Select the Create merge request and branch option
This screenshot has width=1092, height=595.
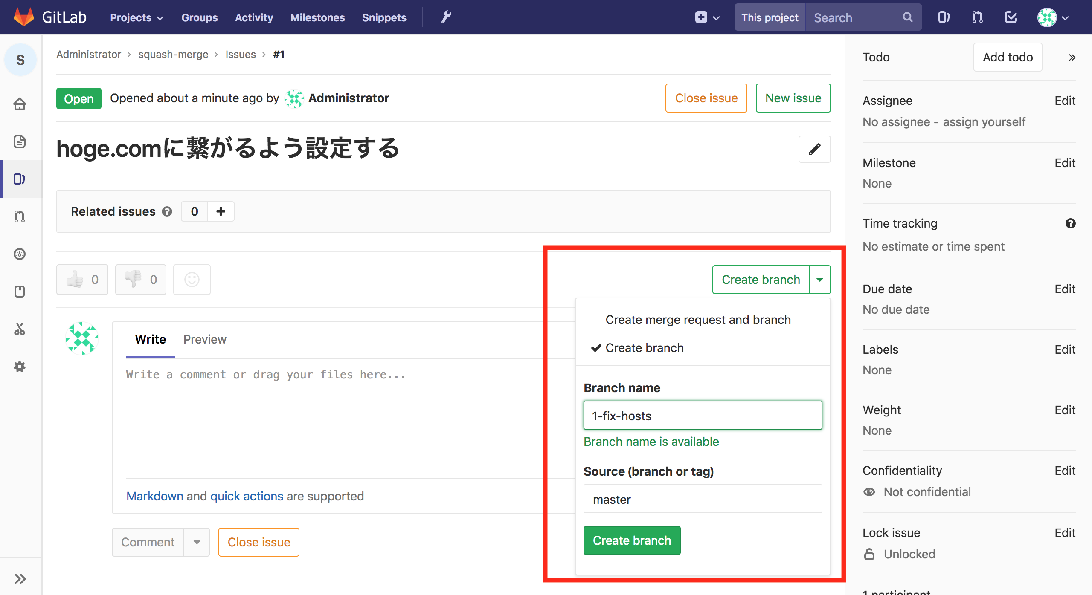point(698,320)
